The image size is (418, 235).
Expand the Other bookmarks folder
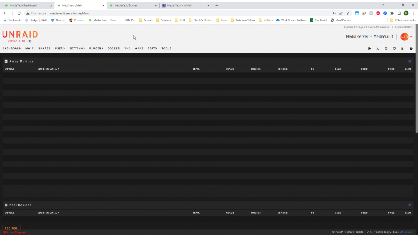click(403, 20)
